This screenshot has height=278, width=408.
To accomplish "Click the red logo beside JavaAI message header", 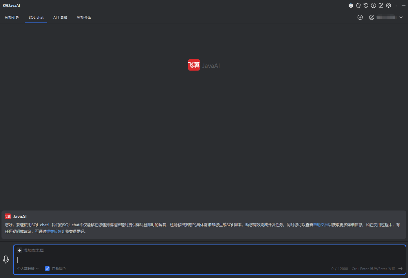I will click(x=8, y=217).
